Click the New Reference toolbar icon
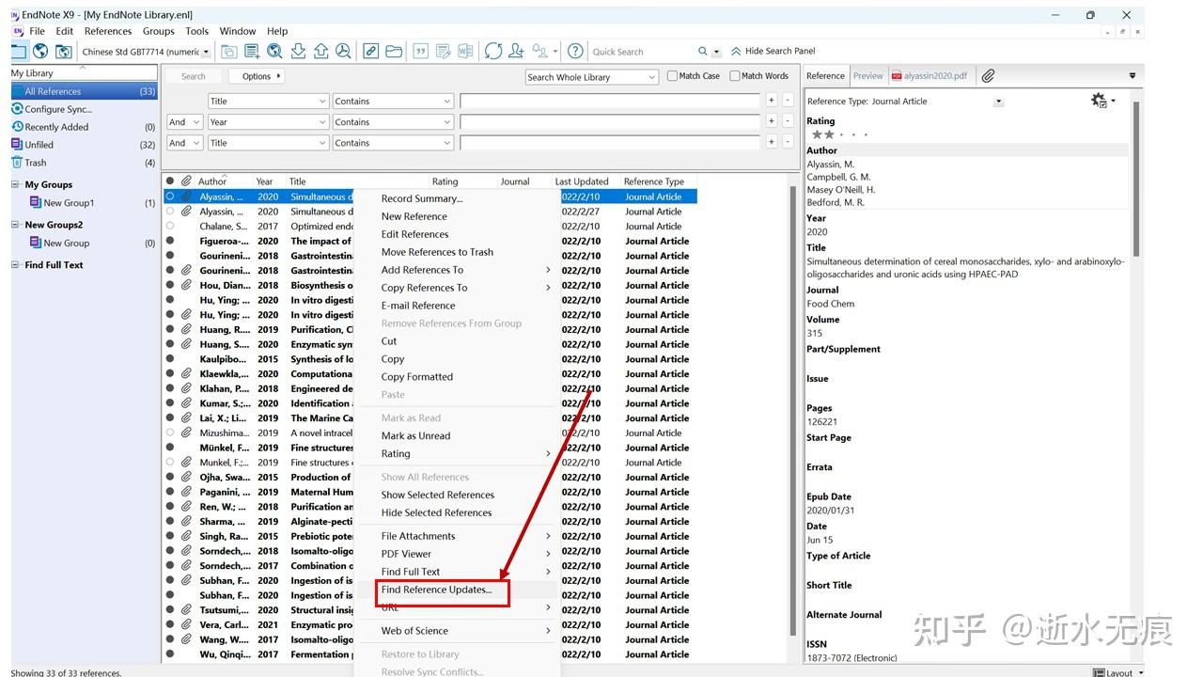Image resolution: width=1203 pixels, height=677 pixels. (x=252, y=52)
